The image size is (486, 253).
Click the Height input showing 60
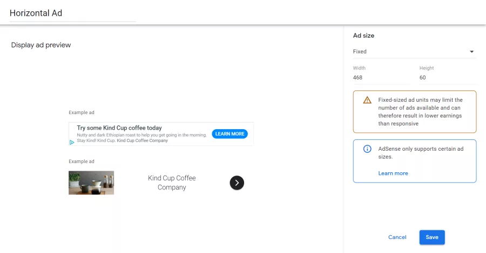click(448, 78)
